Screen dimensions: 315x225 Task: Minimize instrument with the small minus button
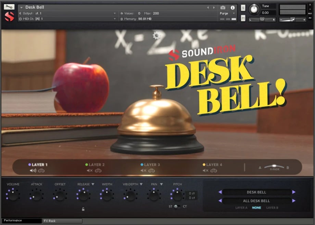pyautogui.click(x=310, y=9)
